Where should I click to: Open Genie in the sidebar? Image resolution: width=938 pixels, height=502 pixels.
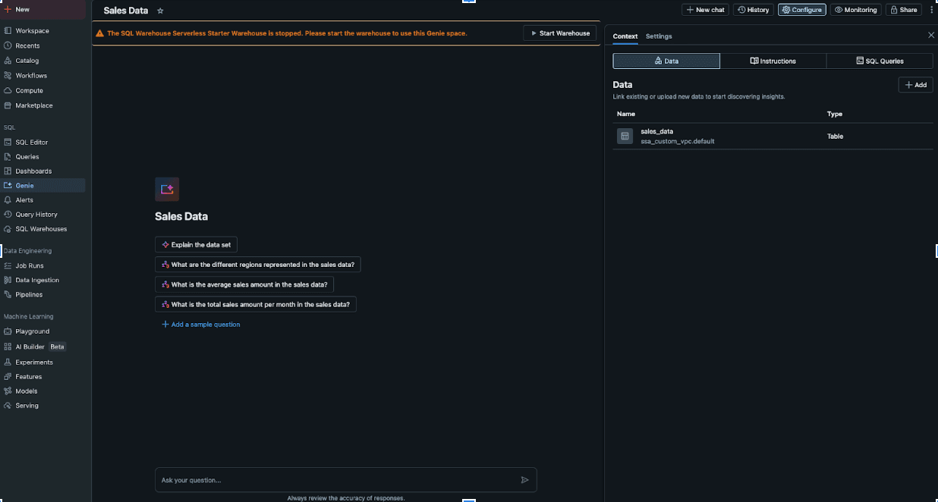tap(43, 186)
